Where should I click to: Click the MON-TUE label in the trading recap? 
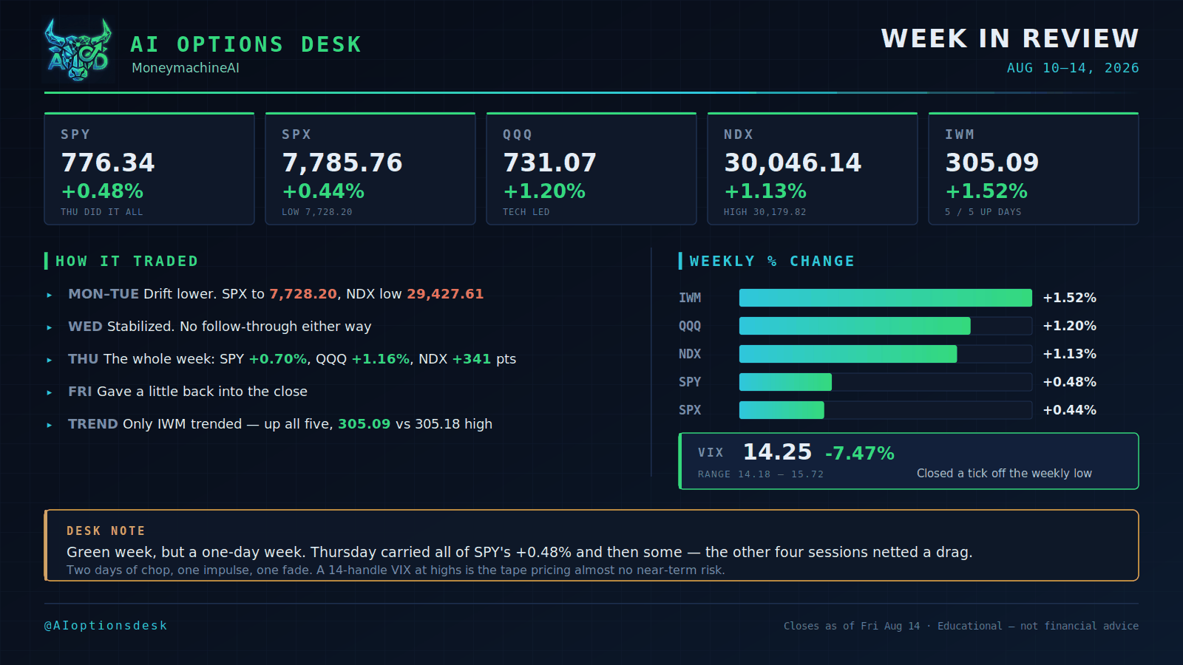click(x=104, y=294)
